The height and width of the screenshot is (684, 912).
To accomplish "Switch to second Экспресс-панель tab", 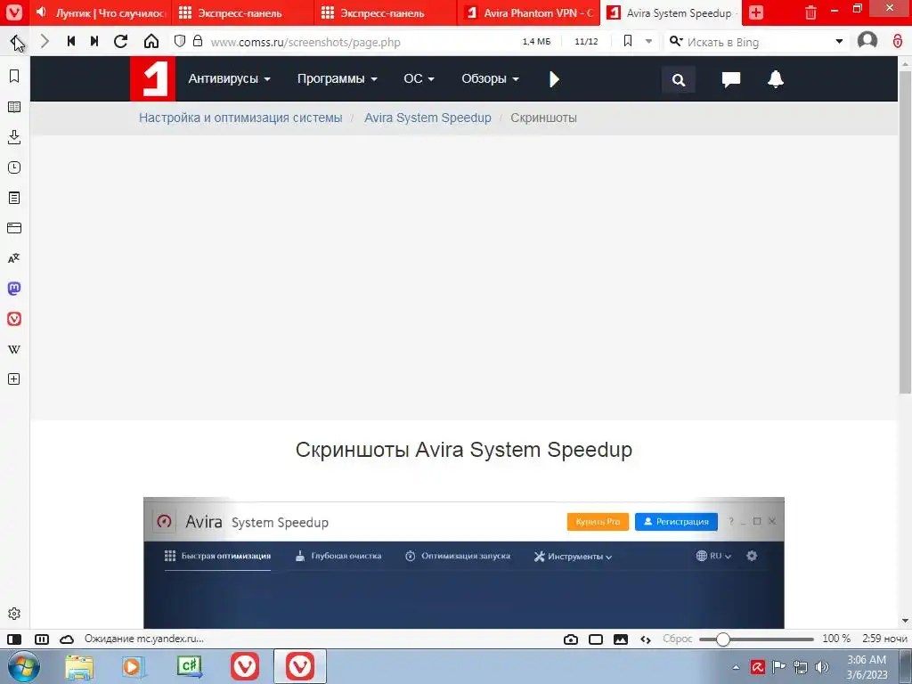I will 385,12.
